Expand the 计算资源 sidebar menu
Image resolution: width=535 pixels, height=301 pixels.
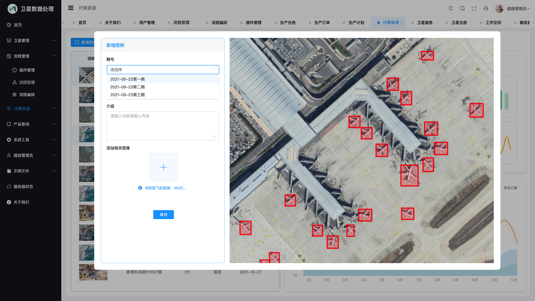(x=31, y=108)
